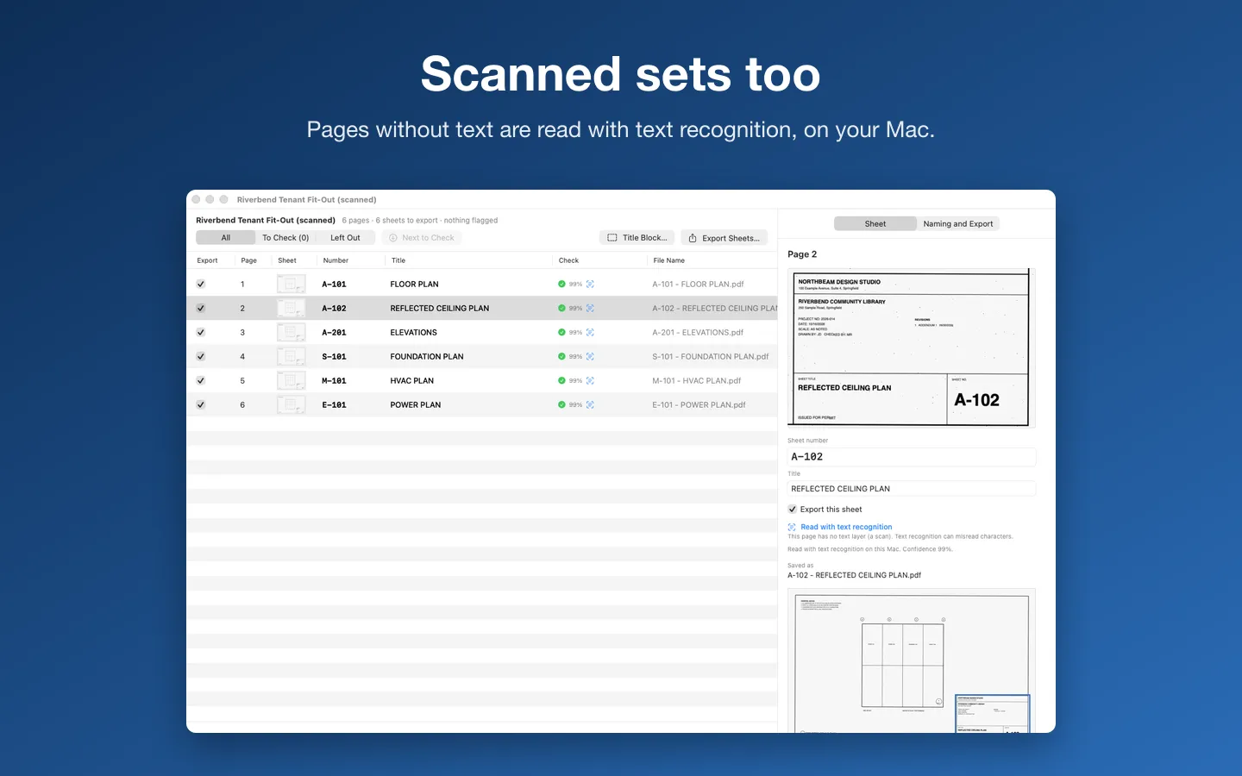Click green check icon in POWER PLAN row

561,404
